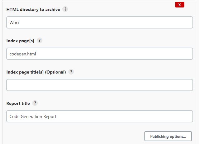Open the Report title help tooltip
Image resolution: width=199 pixels, height=144 pixels.
pyautogui.click(x=35, y=103)
